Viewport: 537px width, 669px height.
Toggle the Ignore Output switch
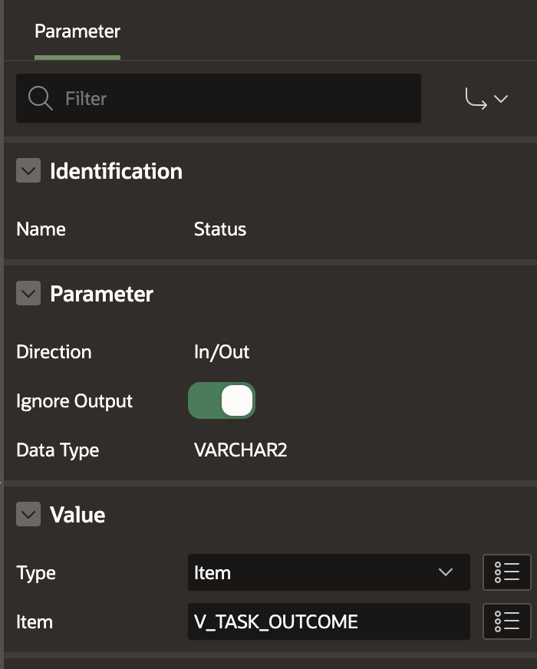222,400
